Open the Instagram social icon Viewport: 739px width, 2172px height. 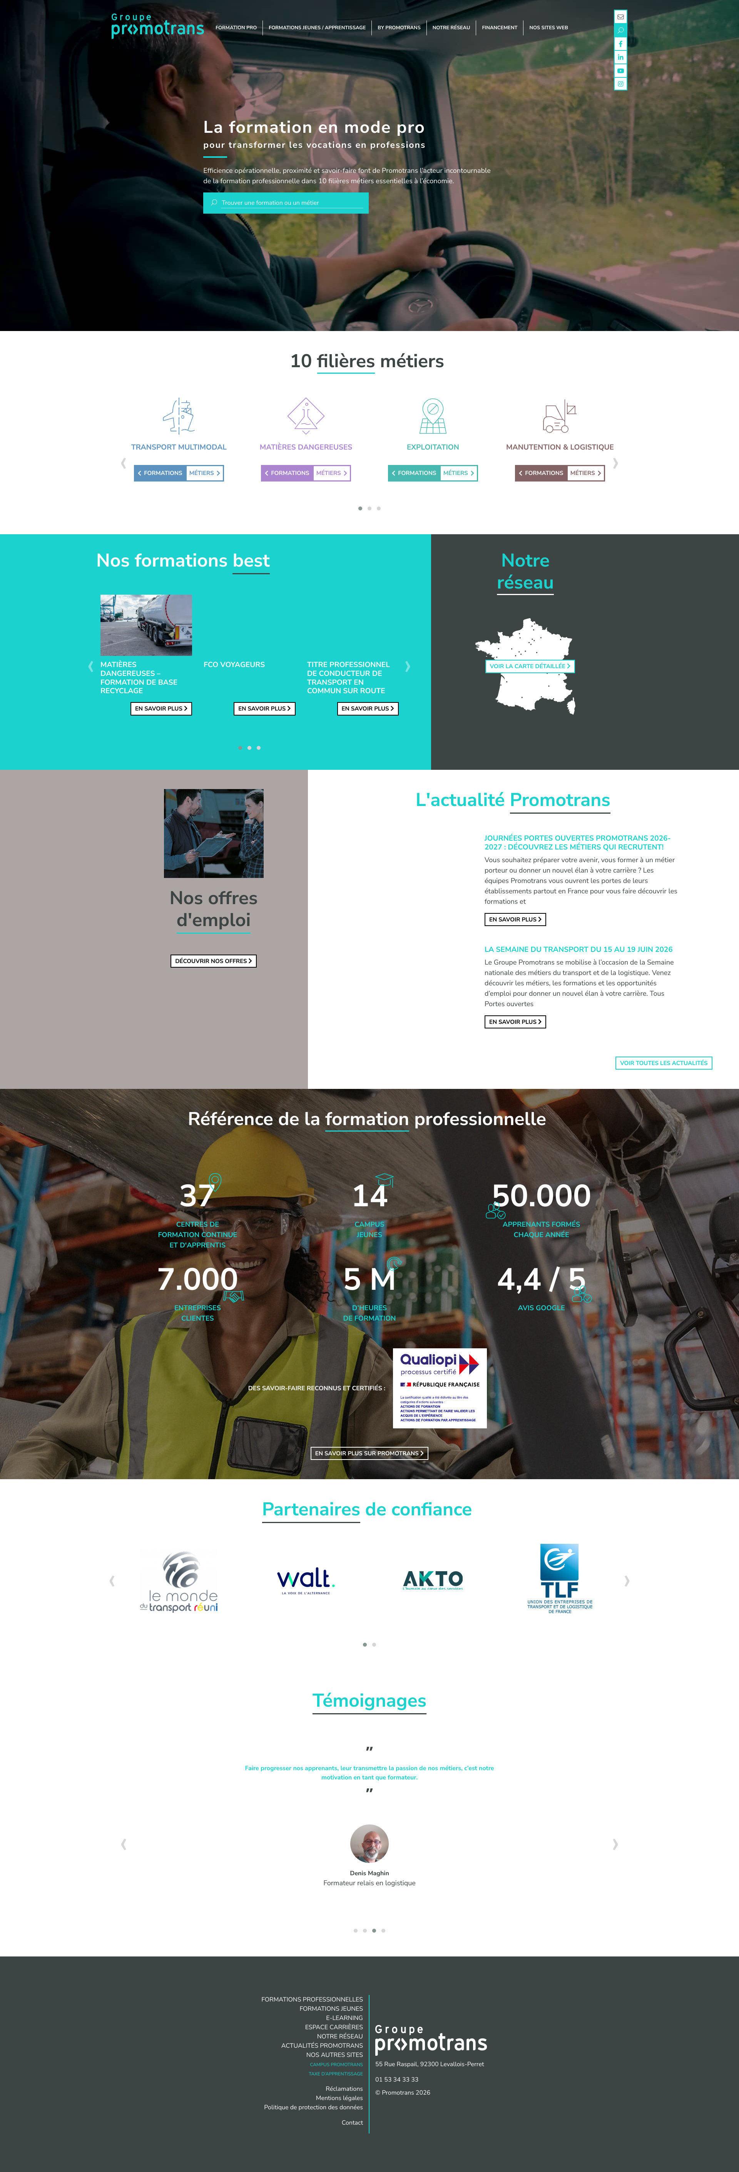[x=620, y=84]
